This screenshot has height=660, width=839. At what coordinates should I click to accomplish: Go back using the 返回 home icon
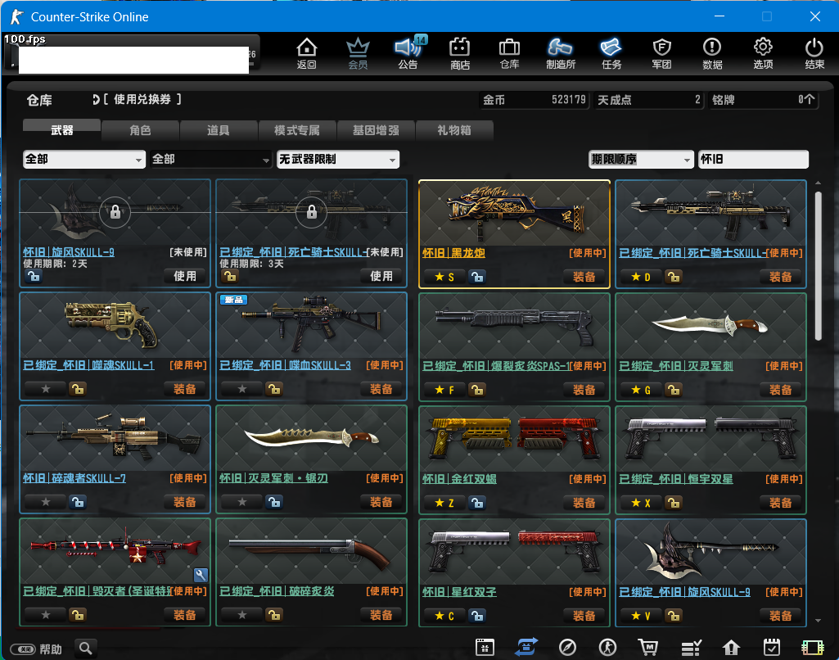pyautogui.click(x=307, y=53)
